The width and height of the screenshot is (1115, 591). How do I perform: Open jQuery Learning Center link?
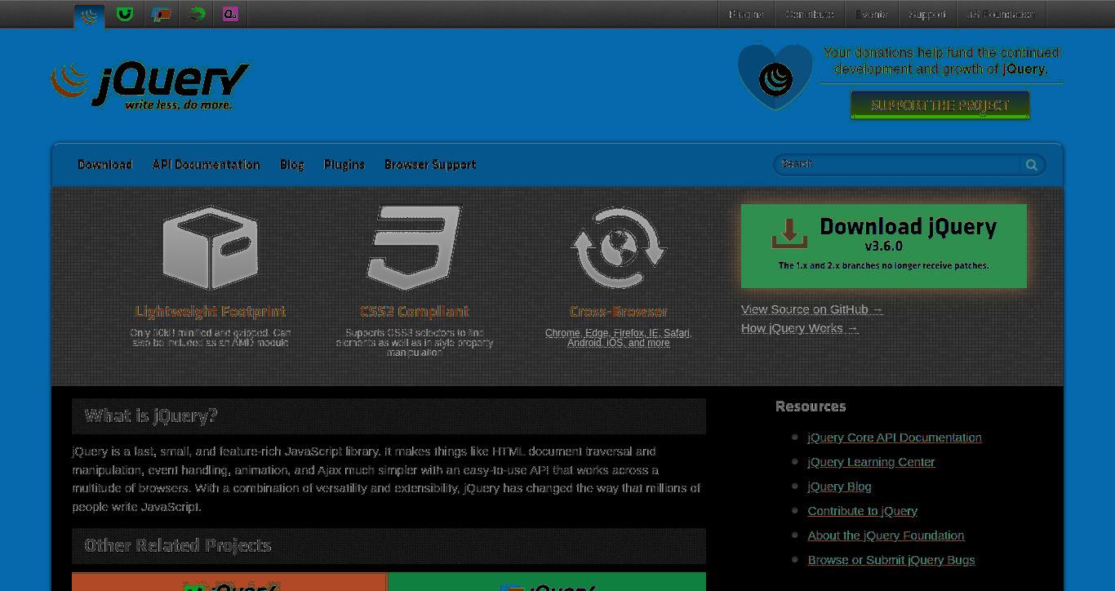tap(871, 462)
